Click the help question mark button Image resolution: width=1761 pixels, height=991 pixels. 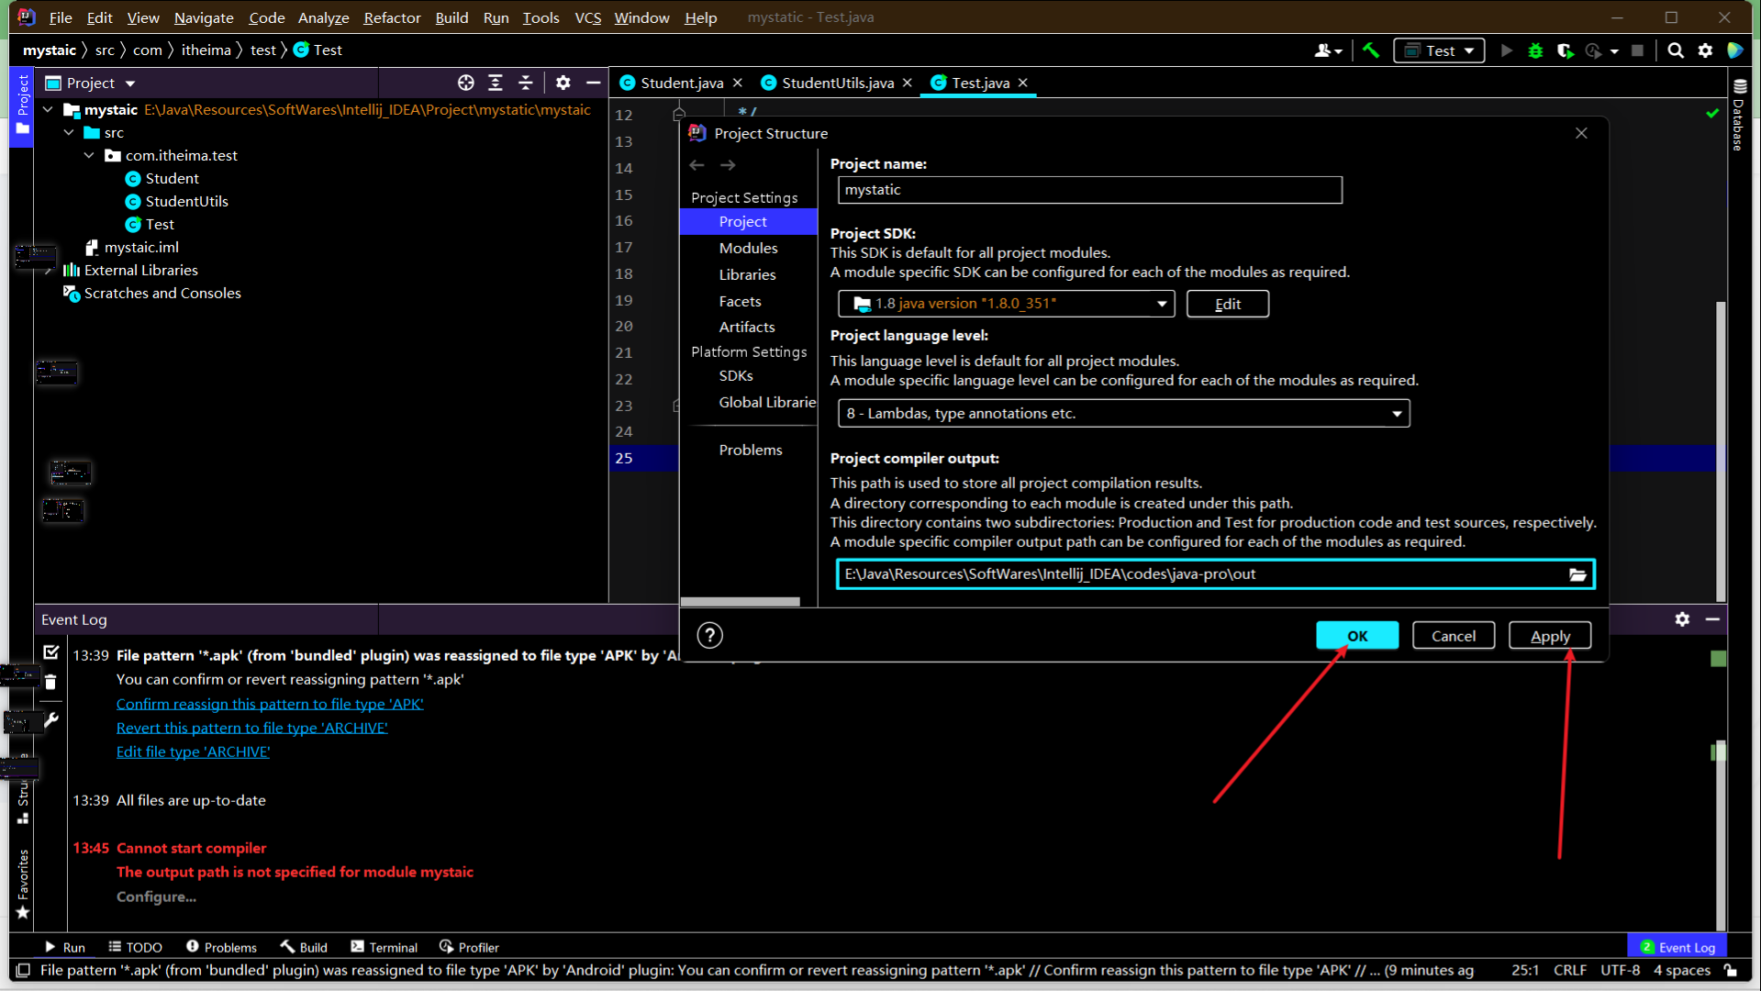709,635
